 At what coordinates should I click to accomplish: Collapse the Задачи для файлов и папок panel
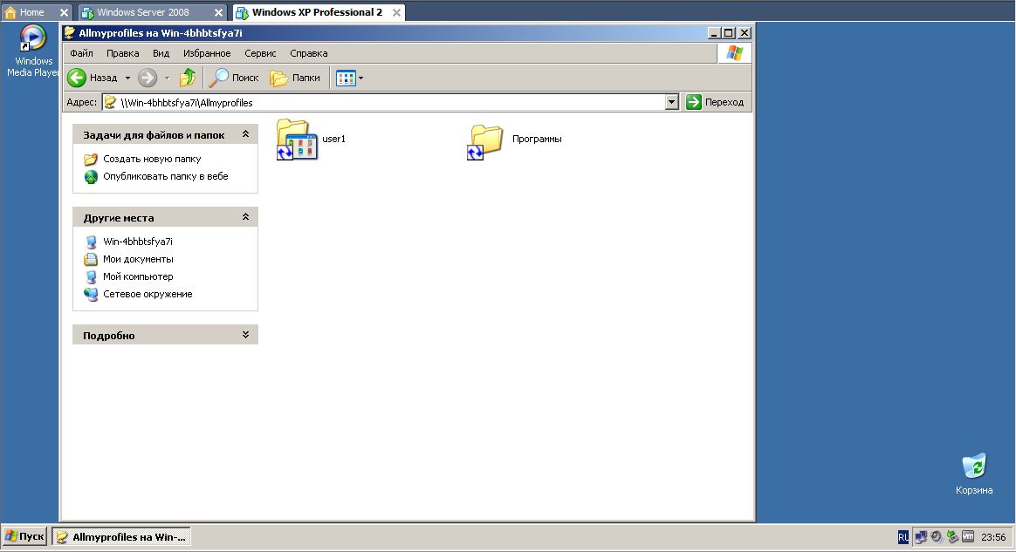245,134
